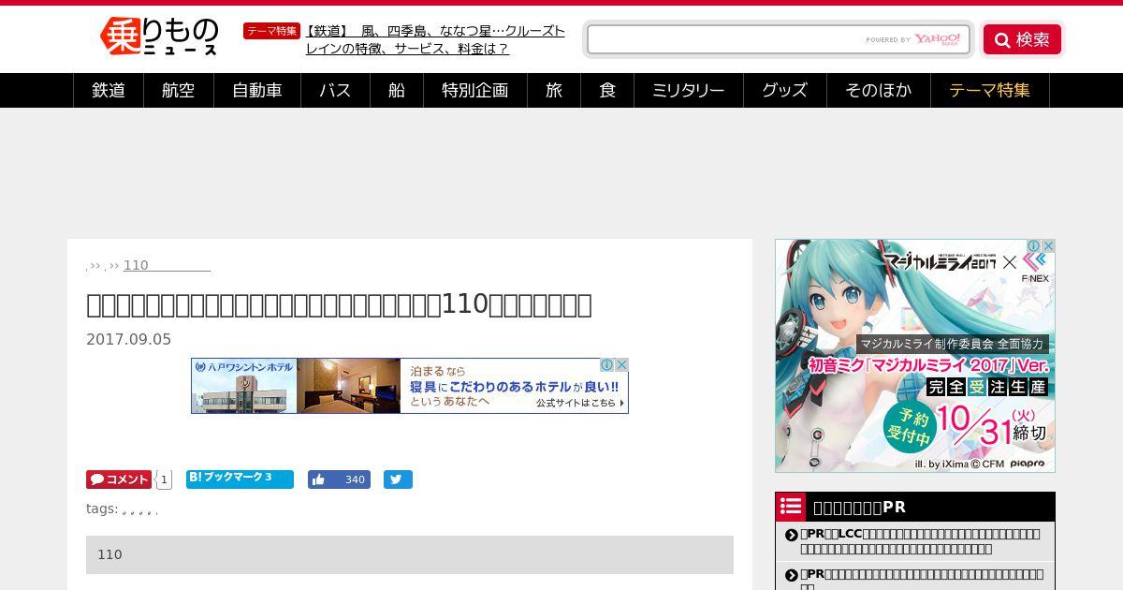The height and width of the screenshot is (590, 1123).
Task: Click the comment count 1 bubble
Action: click(x=164, y=479)
